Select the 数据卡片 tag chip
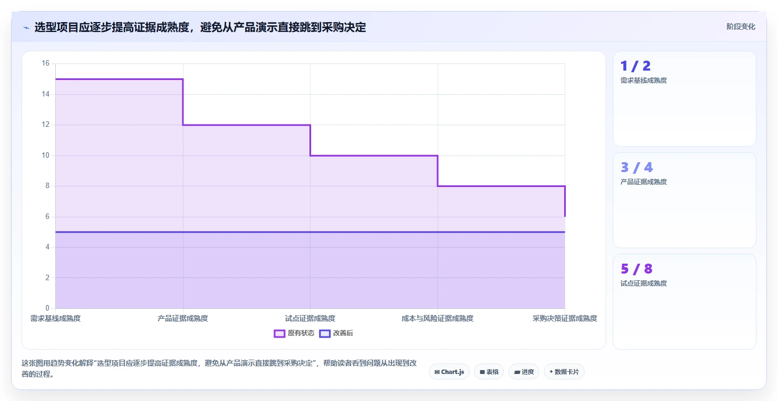 click(x=564, y=372)
